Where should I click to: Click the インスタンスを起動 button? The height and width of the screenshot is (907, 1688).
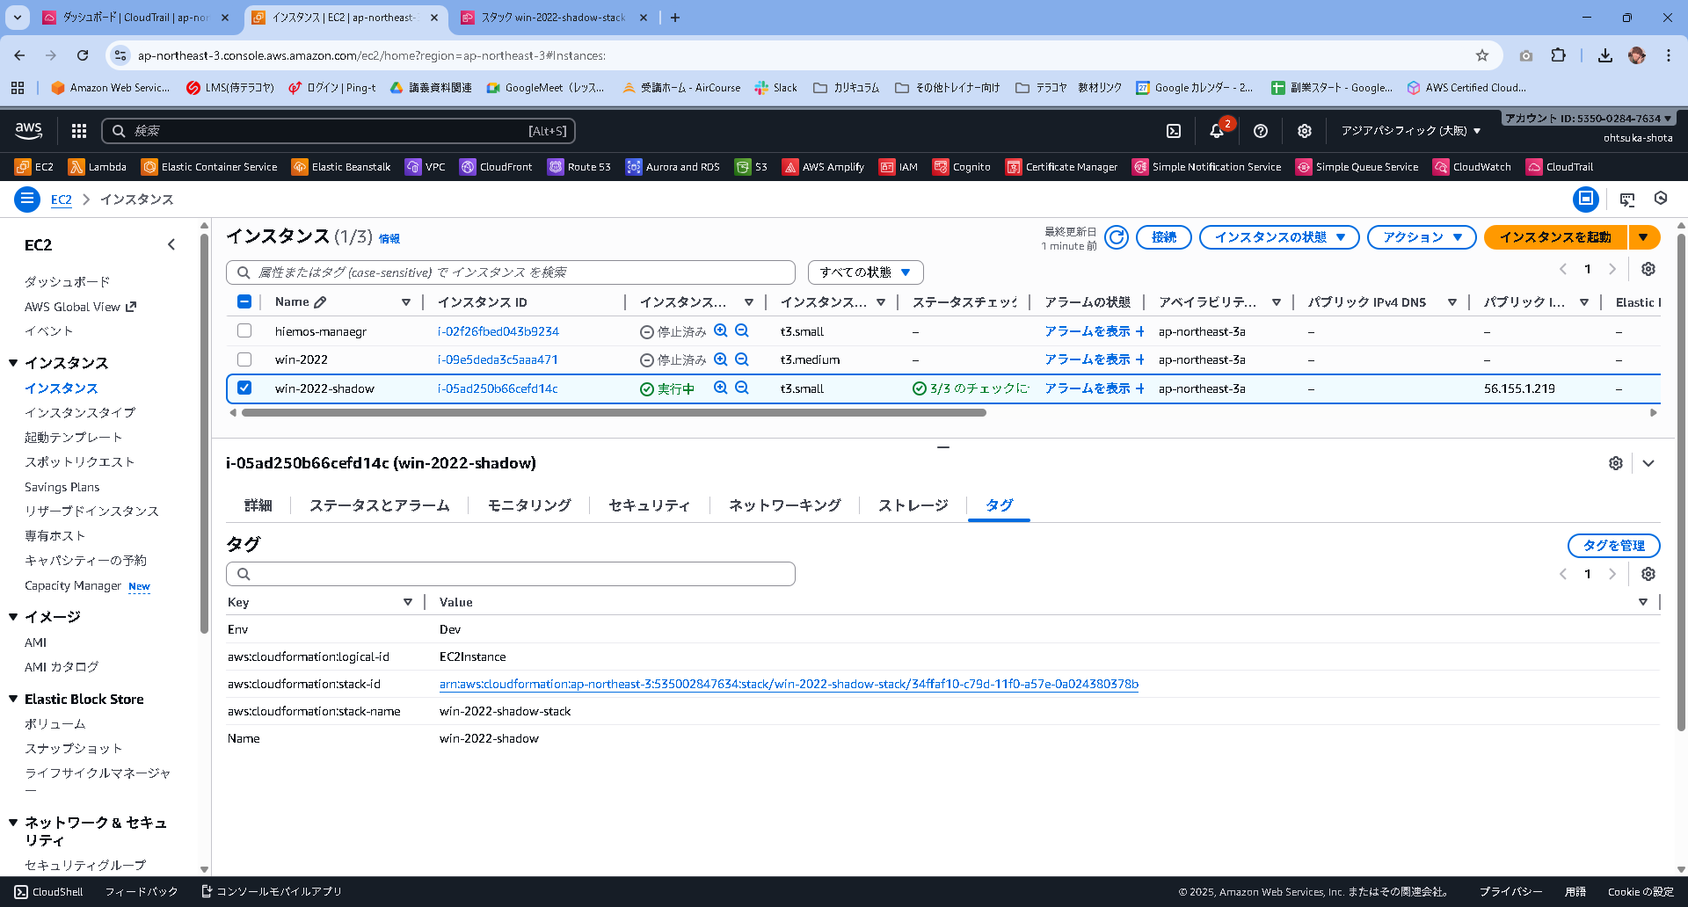[x=1555, y=237]
